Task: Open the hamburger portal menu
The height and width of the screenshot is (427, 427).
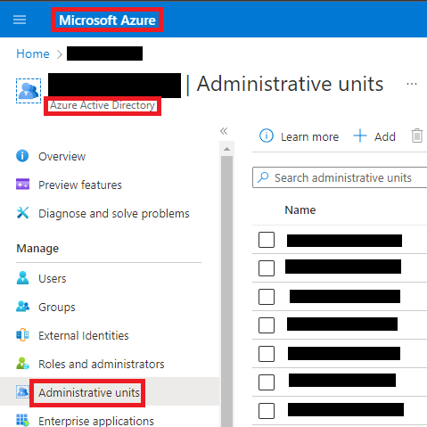Action: (x=20, y=20)
